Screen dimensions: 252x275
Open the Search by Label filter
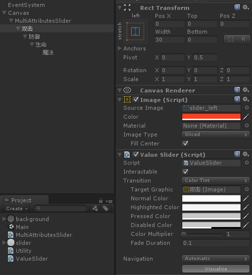(105, 208)
